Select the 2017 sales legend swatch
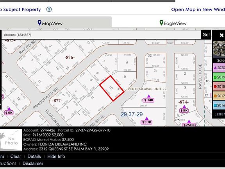Screen dimensions: 225x169 click(x=219, y=96)
